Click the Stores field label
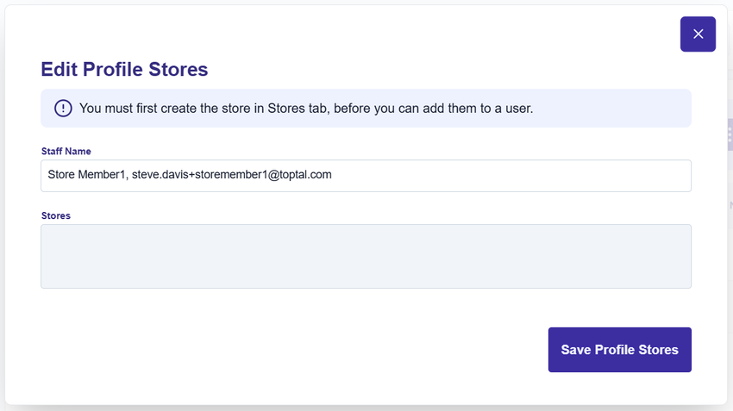Screen dimensions: 733x411 pos(56,215)
